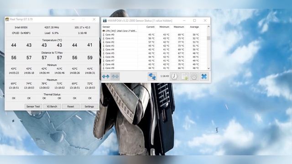Start HWiNFO logging with sheet icon
This screenshot has height=164, width=292.
pyautogui.click(x=184, y=77)
